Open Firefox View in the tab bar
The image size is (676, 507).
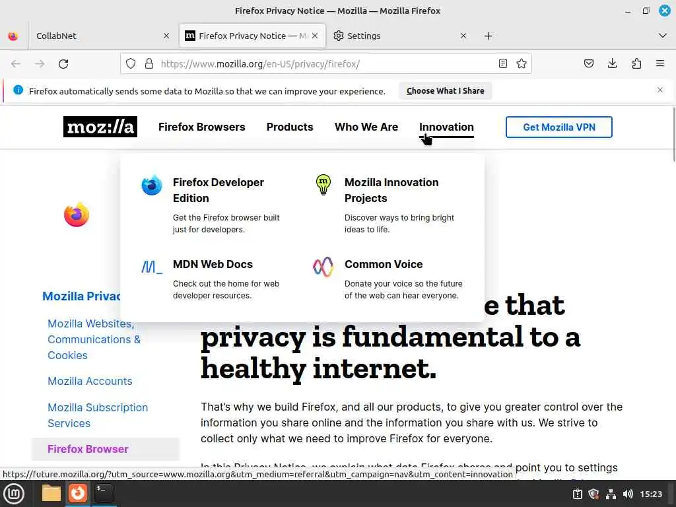pos(13,36)
